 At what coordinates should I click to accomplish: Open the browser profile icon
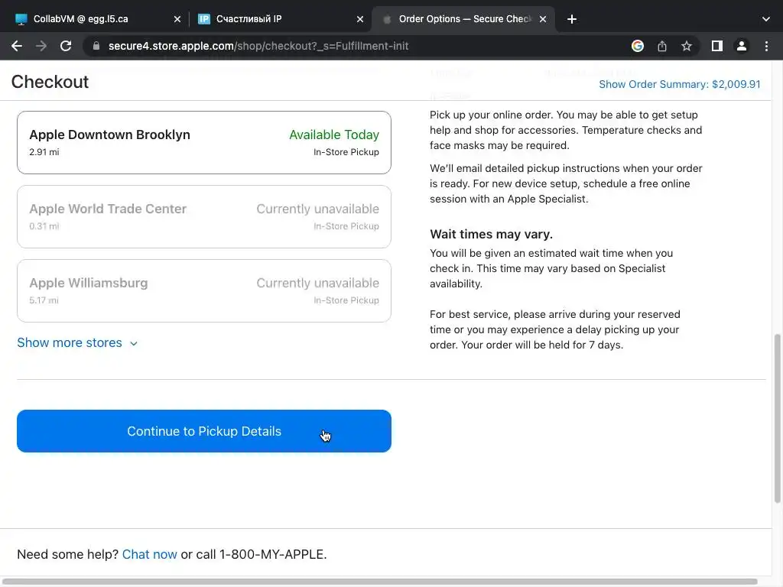click(x=742, y=46)
